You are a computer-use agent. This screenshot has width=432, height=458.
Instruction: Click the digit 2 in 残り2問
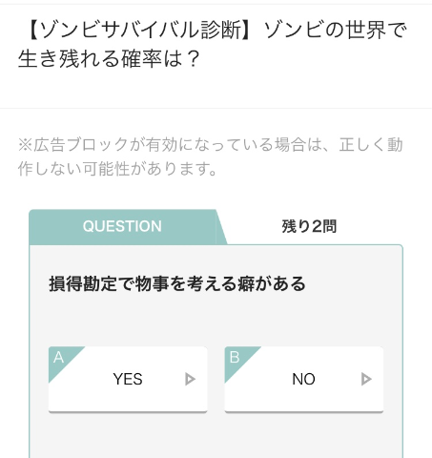pos(317,226)
